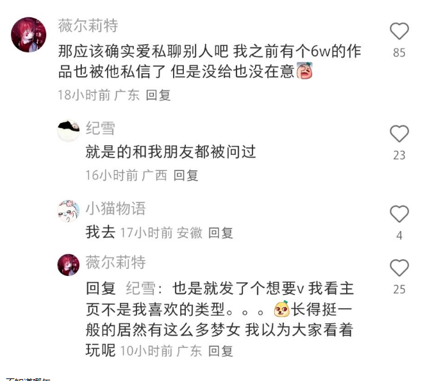This screenshot has width=423, height=381.
Task: Reply to 纪雪's 16小时前 广西 comment
Action: tap(186, 175)
